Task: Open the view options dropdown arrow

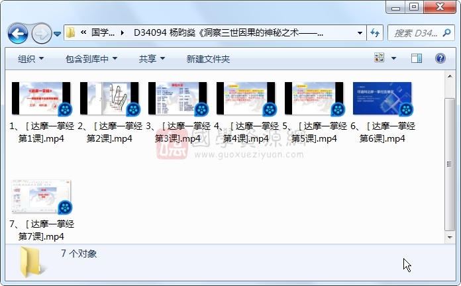Action: tap(393, 58)
